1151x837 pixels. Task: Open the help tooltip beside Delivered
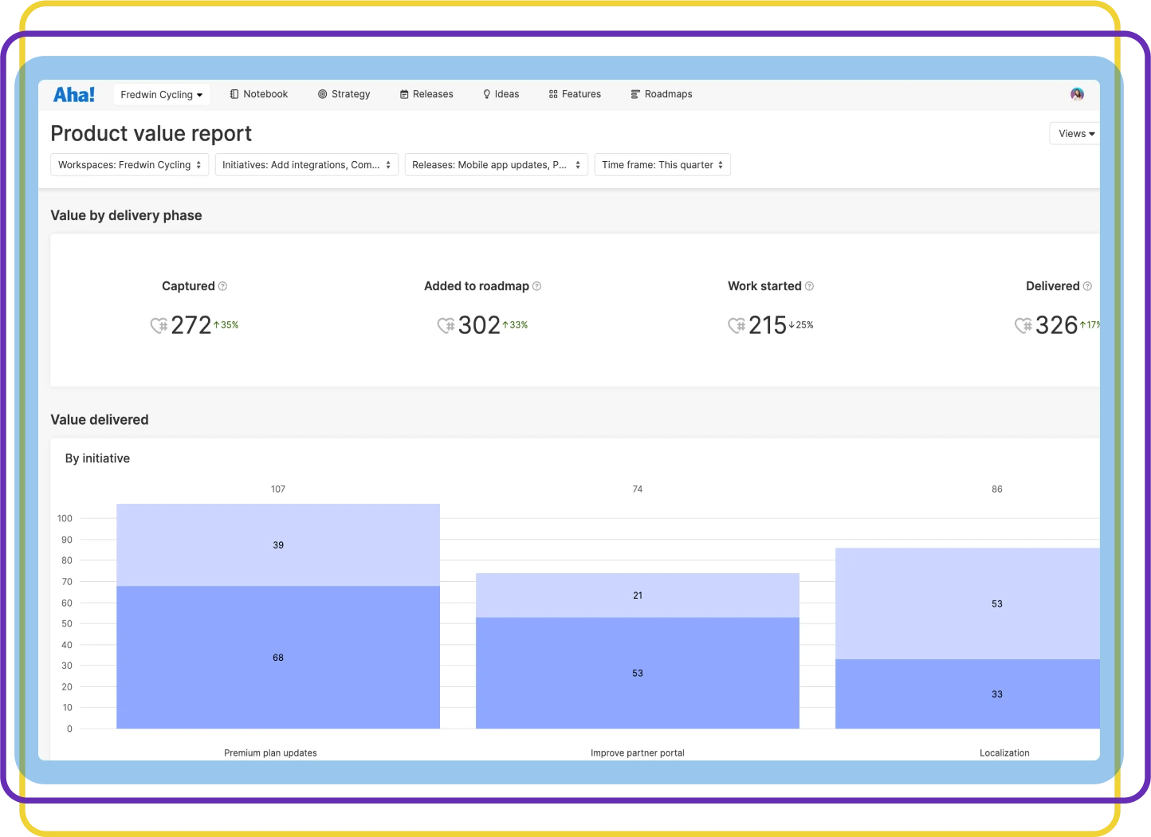(1087, 285)
